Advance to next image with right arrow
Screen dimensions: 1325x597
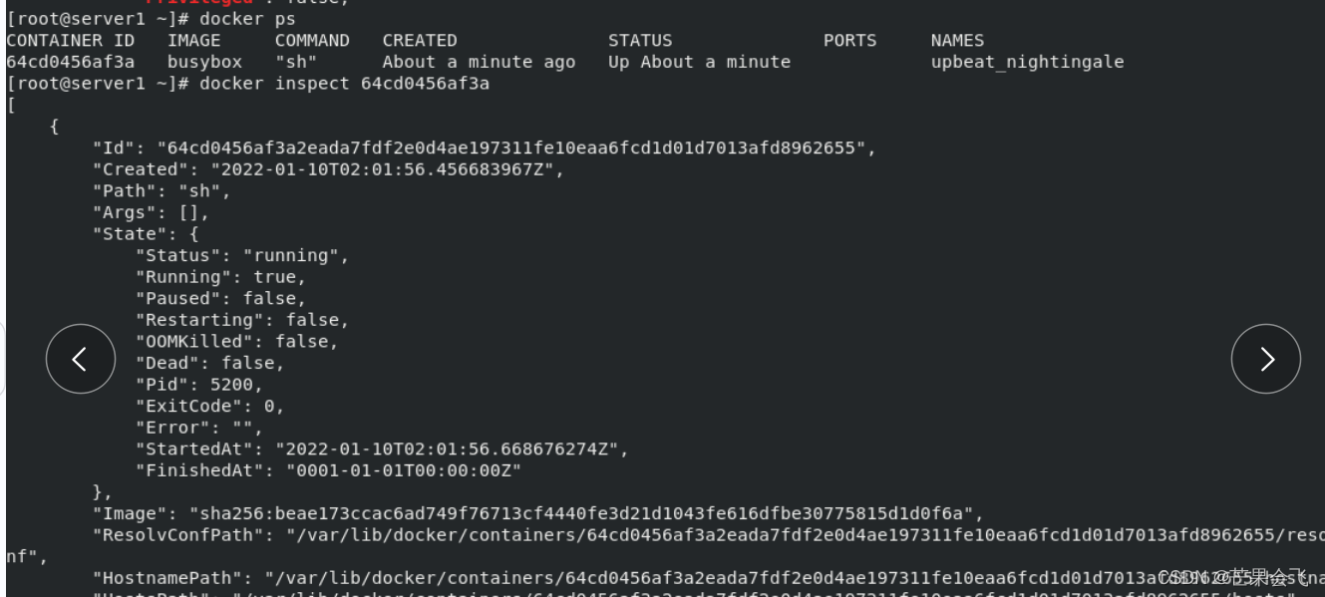(x=1266, y=359)
